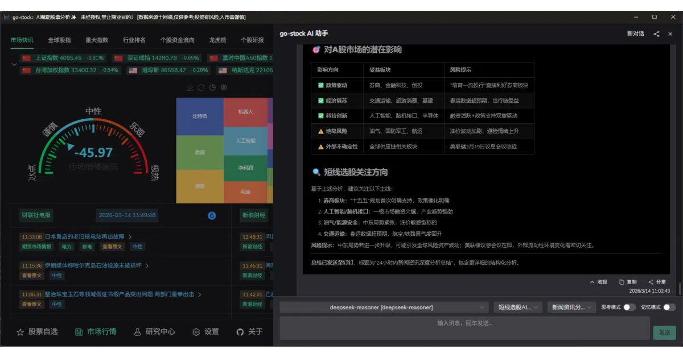Click the treemap chart refresh icon
The image size is (683, 358).
(201, 88)
